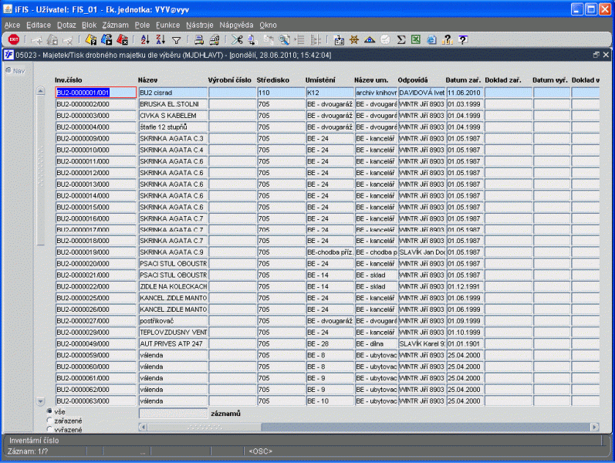
Task: Click the printer icon in toolbar
Action: pos(198,39)
